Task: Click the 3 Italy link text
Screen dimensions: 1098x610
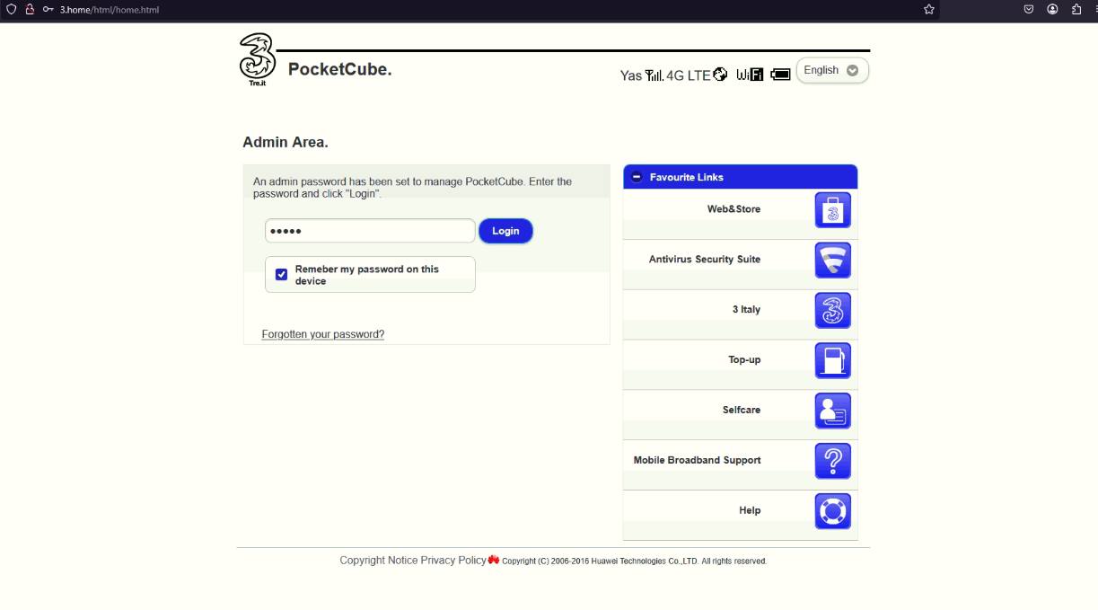Action: pyautogui.click(x=746, y=310)
